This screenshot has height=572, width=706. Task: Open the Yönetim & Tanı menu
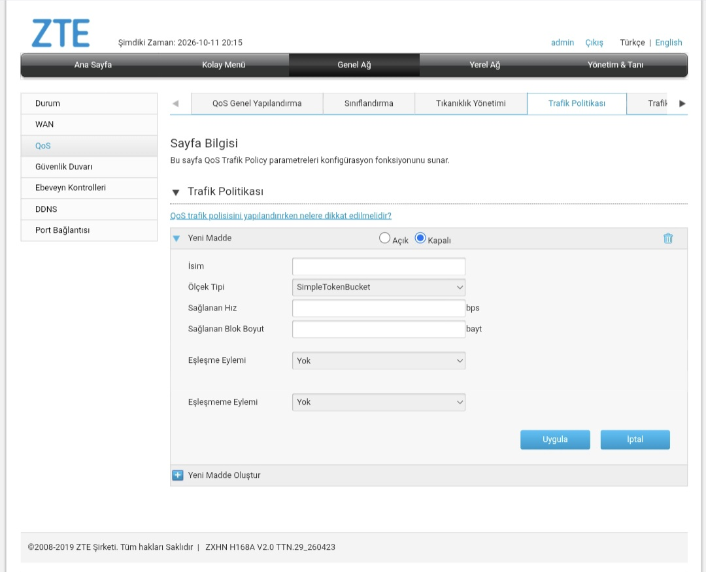pyautogui.click(x=615, y=65)
